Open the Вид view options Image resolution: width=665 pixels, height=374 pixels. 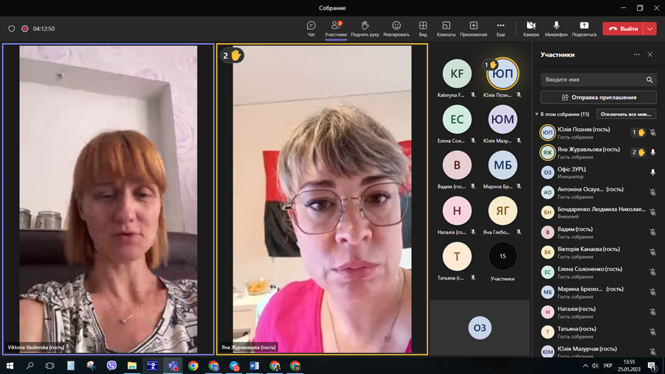[x=423, y=29]
